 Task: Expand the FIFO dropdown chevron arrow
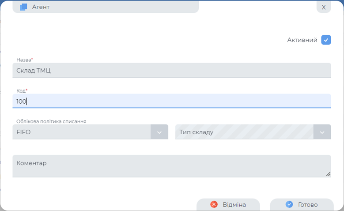[159, 132]
